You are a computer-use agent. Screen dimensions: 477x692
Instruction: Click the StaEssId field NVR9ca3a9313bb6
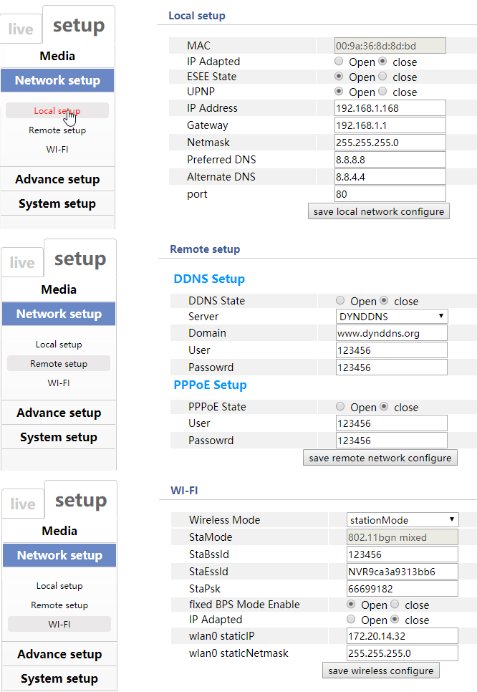tap(402, 572)
